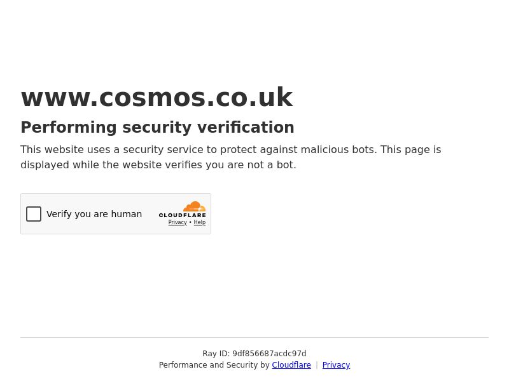
Task: Follow the Cloudflare link in the footer
Action: point(291,365)
